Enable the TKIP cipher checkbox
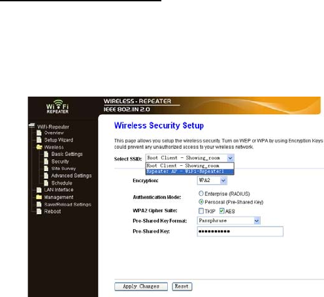 pyautogui.click(x=201, y=211)
